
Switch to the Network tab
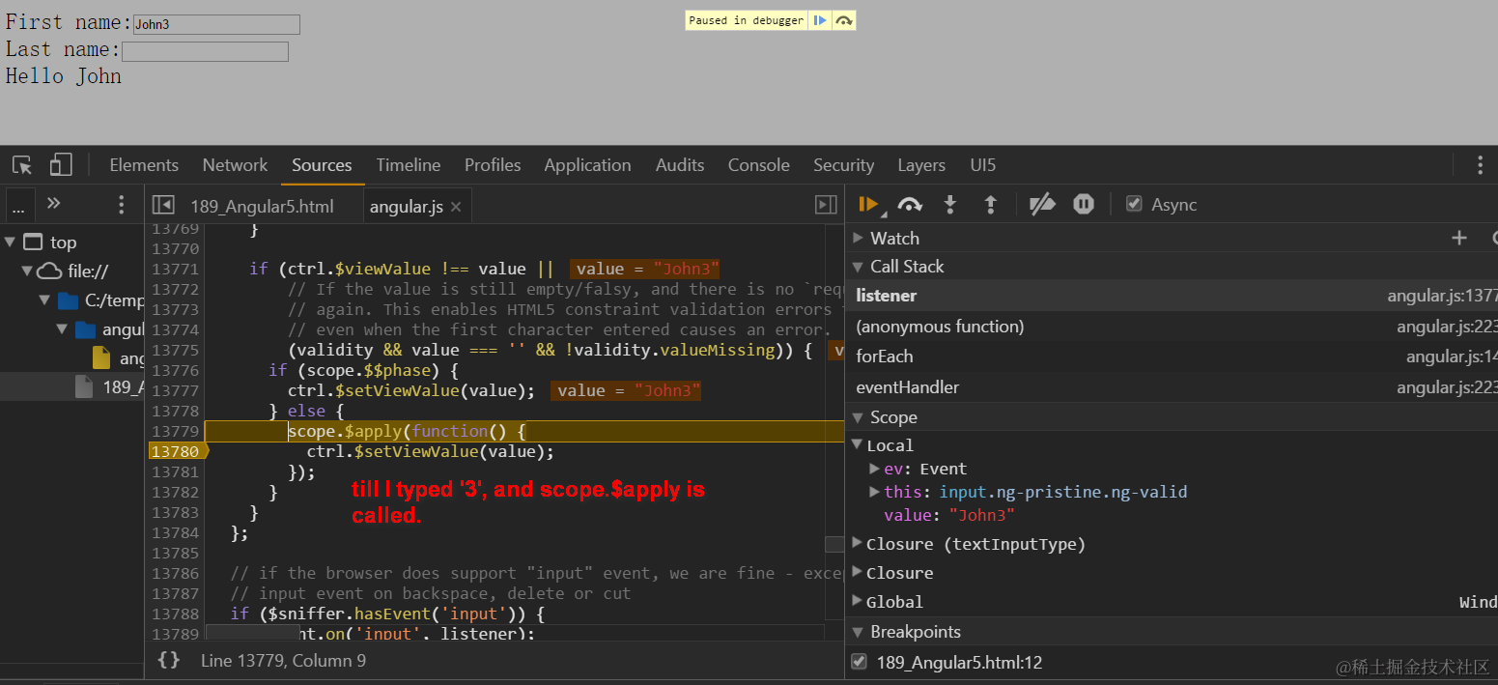(235, 165)
